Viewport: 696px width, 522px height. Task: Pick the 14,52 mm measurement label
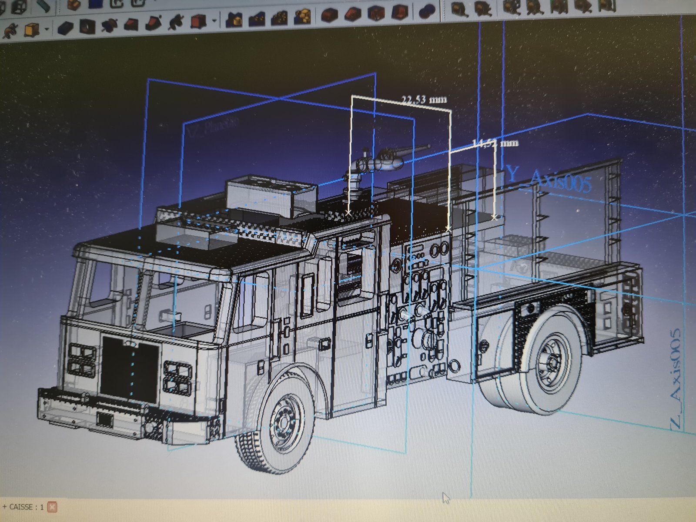[x=495, y=143]
